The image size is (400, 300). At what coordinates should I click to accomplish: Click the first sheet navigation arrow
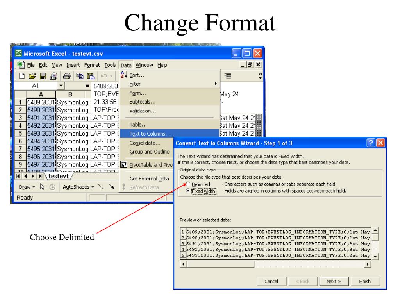18,176
